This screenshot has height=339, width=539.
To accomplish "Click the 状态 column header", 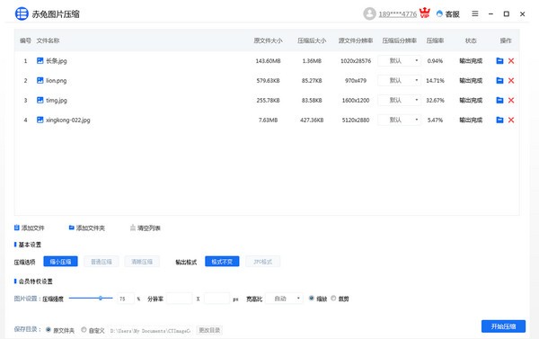I will (471, 40).
